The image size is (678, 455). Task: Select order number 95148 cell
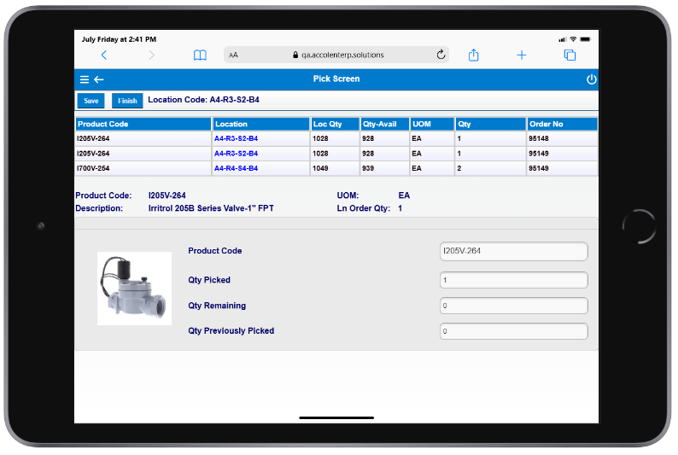coord(562,138)
